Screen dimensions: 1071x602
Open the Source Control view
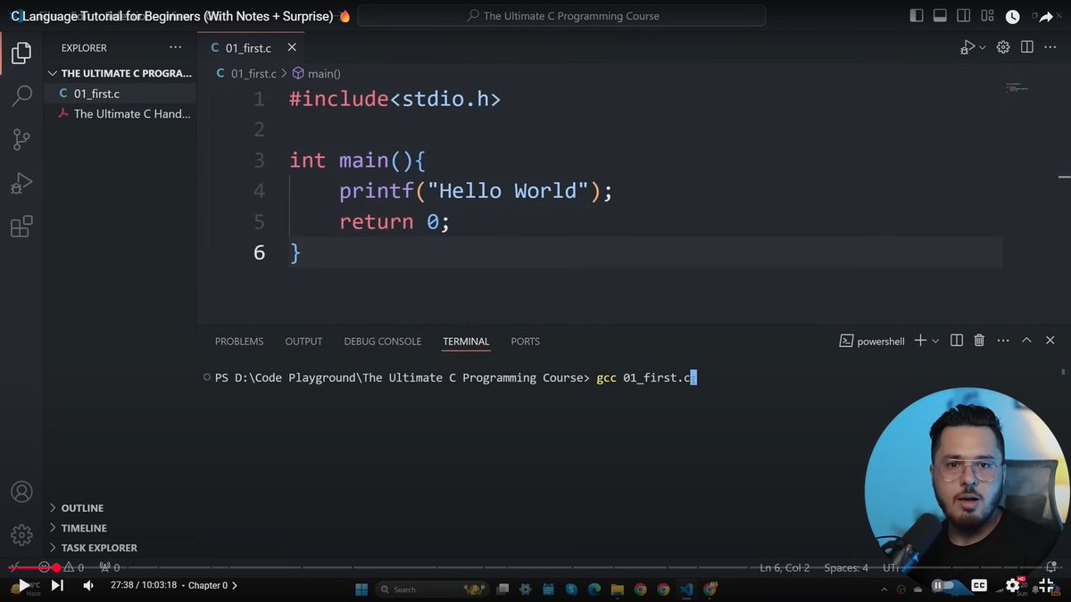click(21, 139)
